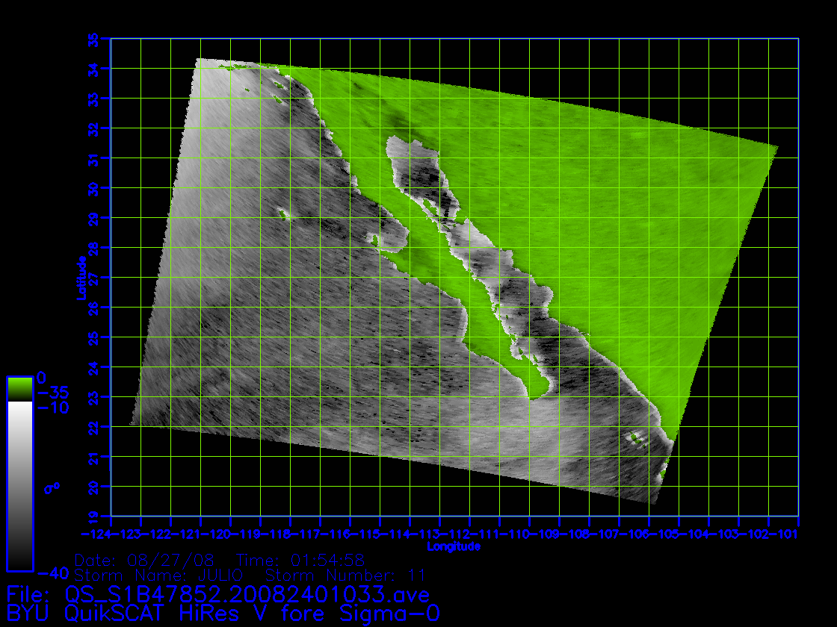The width and height of the screenshot is (837, 627).
Task: Click the -10 label beside color bar
Action: point(52,408)
